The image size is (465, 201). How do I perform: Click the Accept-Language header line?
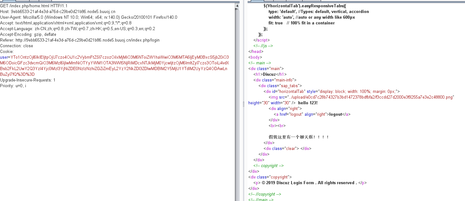click(78, 29)
